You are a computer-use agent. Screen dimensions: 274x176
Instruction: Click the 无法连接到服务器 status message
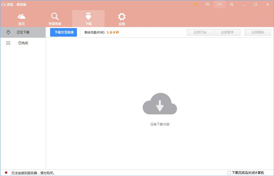[33, 173]
